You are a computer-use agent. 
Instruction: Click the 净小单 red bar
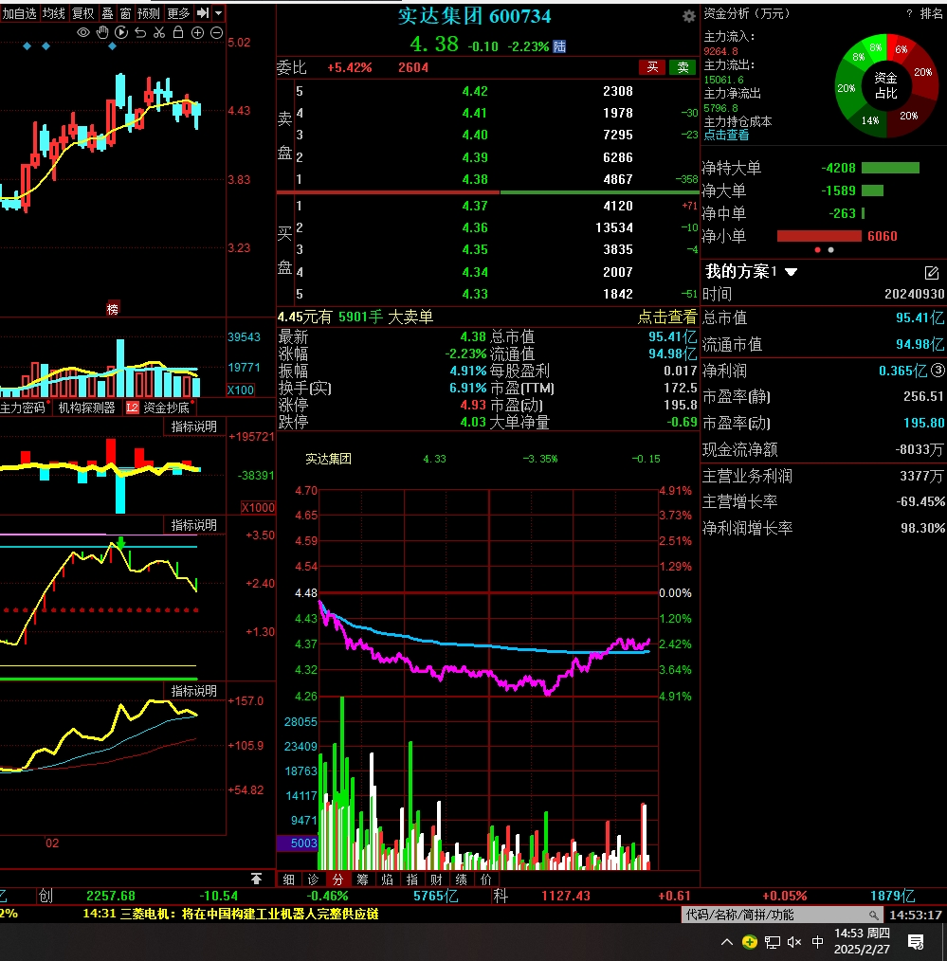point(819,236)
